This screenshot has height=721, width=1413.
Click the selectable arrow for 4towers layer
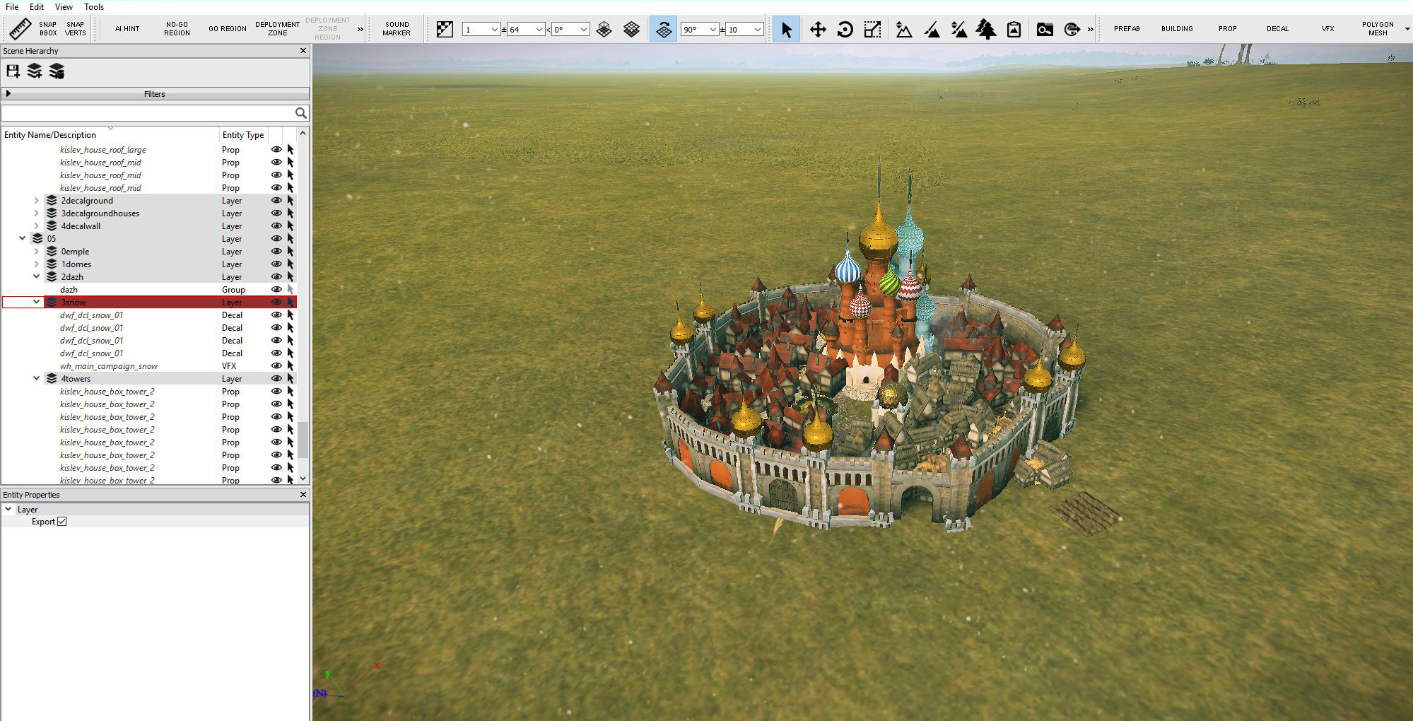point(291,379)
